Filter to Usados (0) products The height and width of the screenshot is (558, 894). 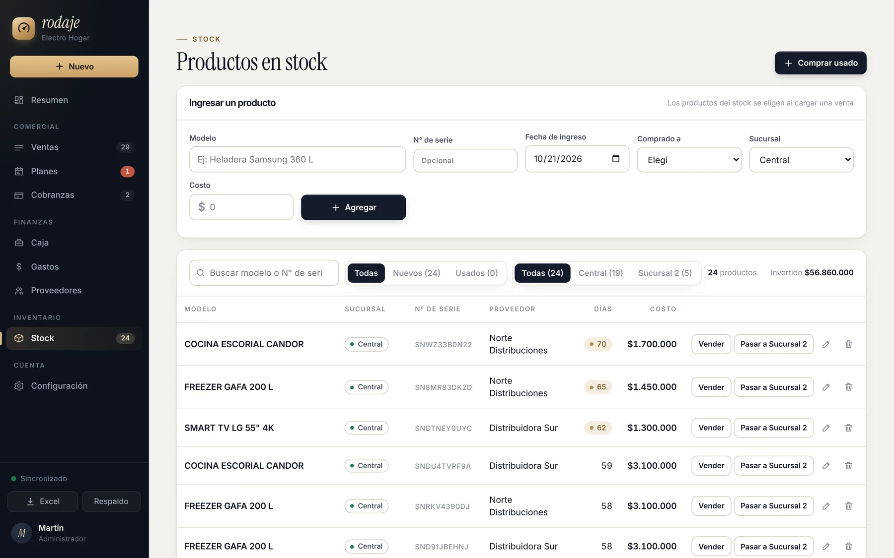(476, 273)
